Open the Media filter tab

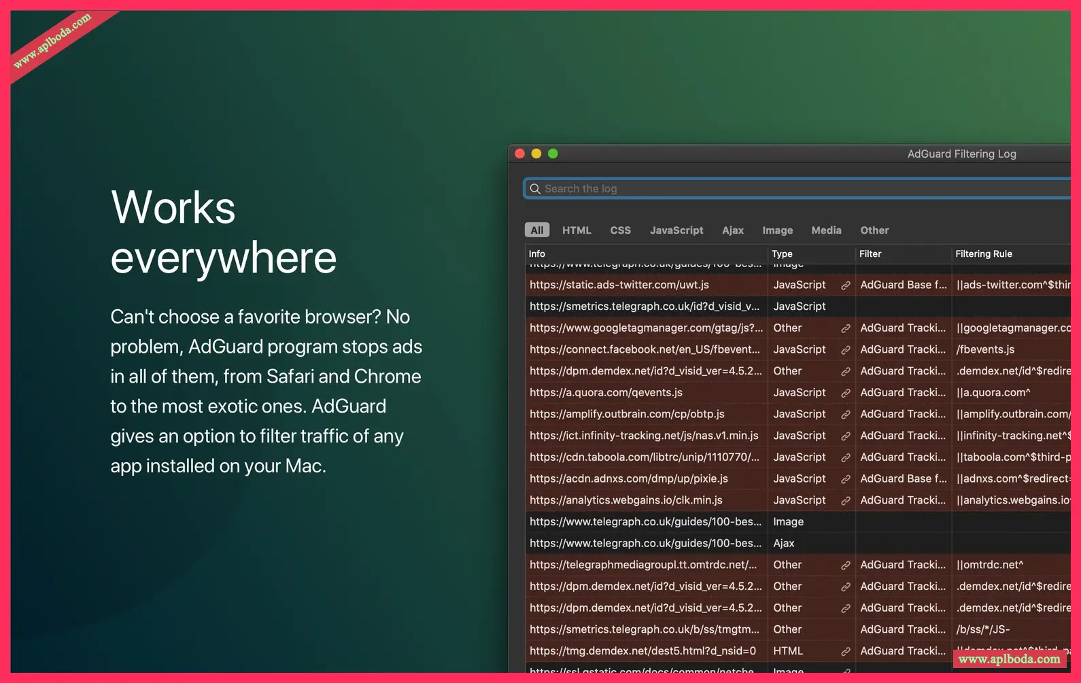tap(826, 230)
